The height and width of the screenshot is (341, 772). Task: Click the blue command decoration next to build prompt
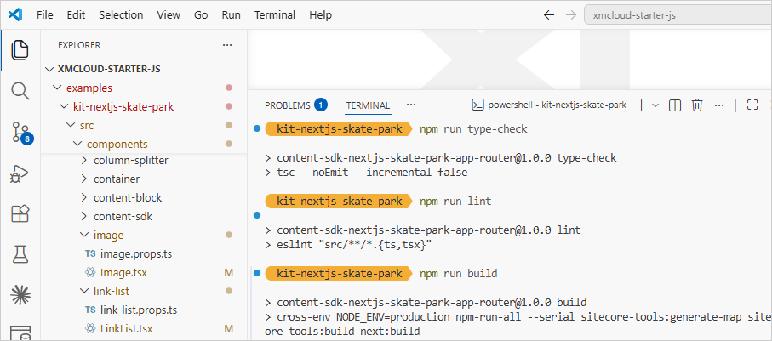(256, 273)
